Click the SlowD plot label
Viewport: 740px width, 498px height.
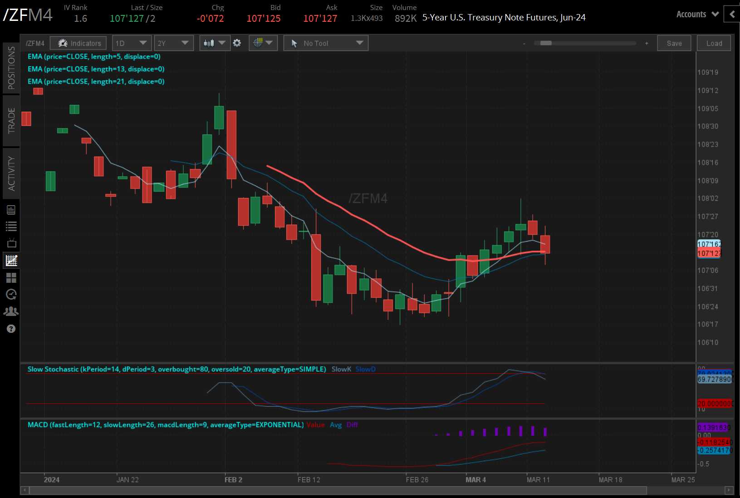(365, 369)
